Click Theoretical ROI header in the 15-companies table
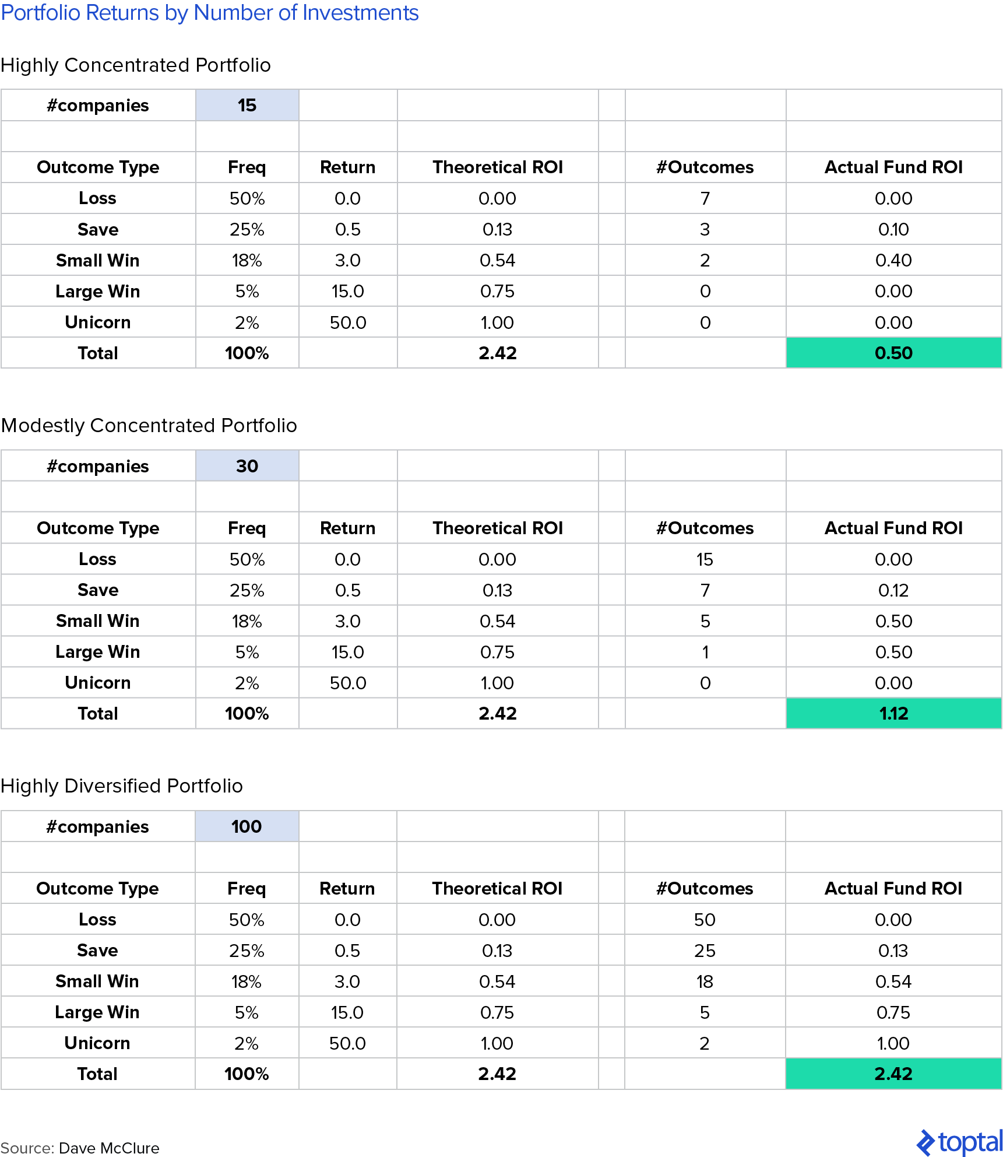Screen dimensions: 1003x1157 pos(498,167)
